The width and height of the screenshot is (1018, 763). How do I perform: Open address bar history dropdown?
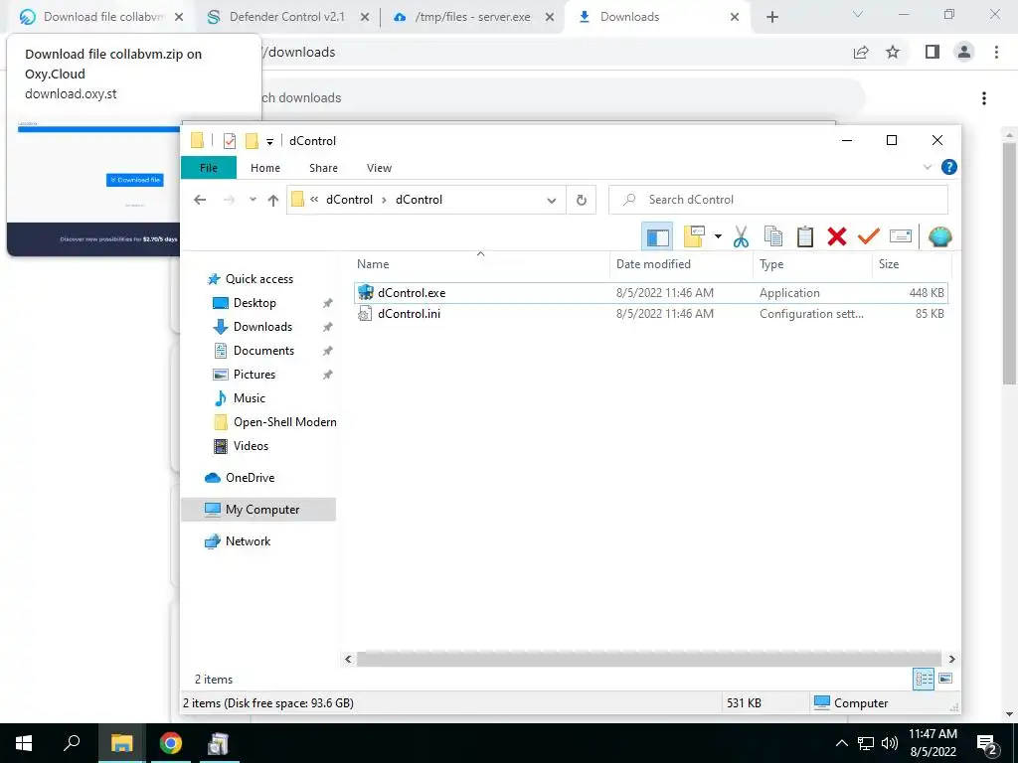click(x=551, y=200)
